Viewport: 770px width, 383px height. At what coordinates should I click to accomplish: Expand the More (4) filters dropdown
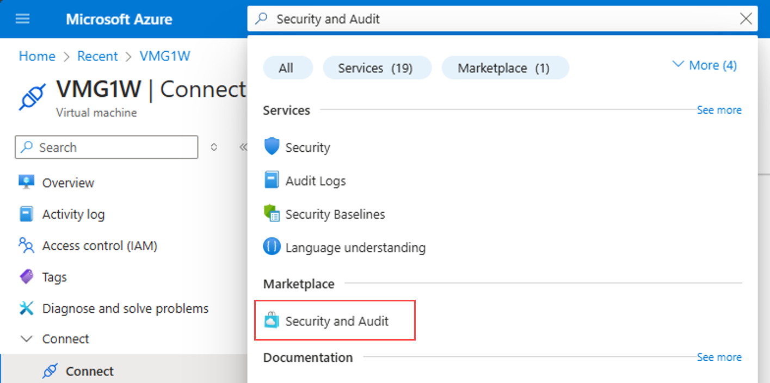[705, 65]
